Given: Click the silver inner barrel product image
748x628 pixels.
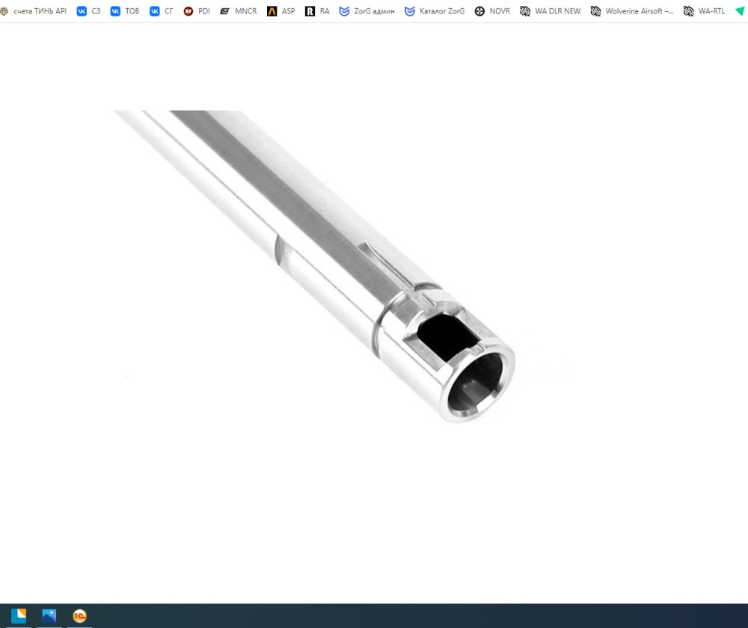Looking at the screenshot, I should point(315,266).
